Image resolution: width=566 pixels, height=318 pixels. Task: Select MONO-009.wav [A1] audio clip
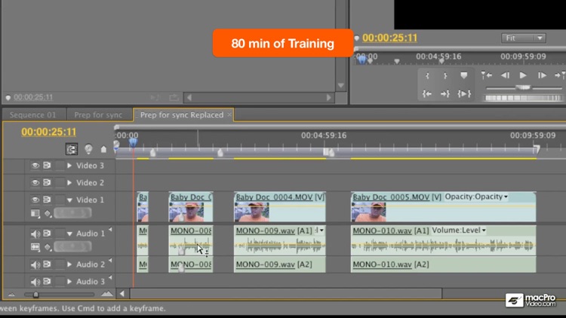(280, 240)
